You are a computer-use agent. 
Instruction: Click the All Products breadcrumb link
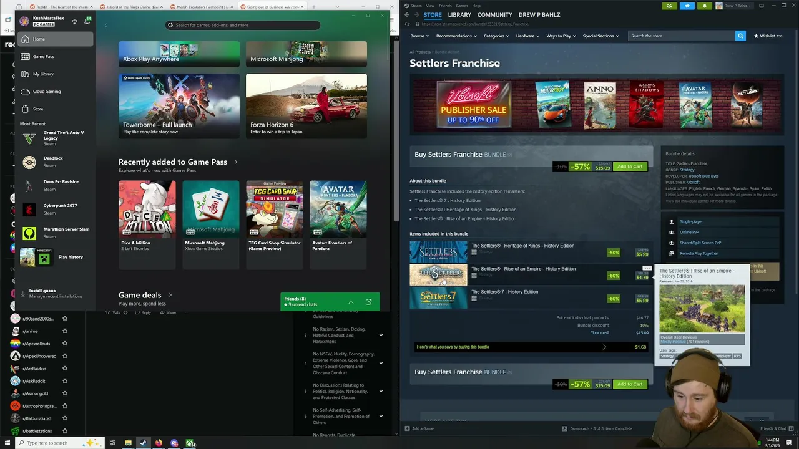coord(420,52)
